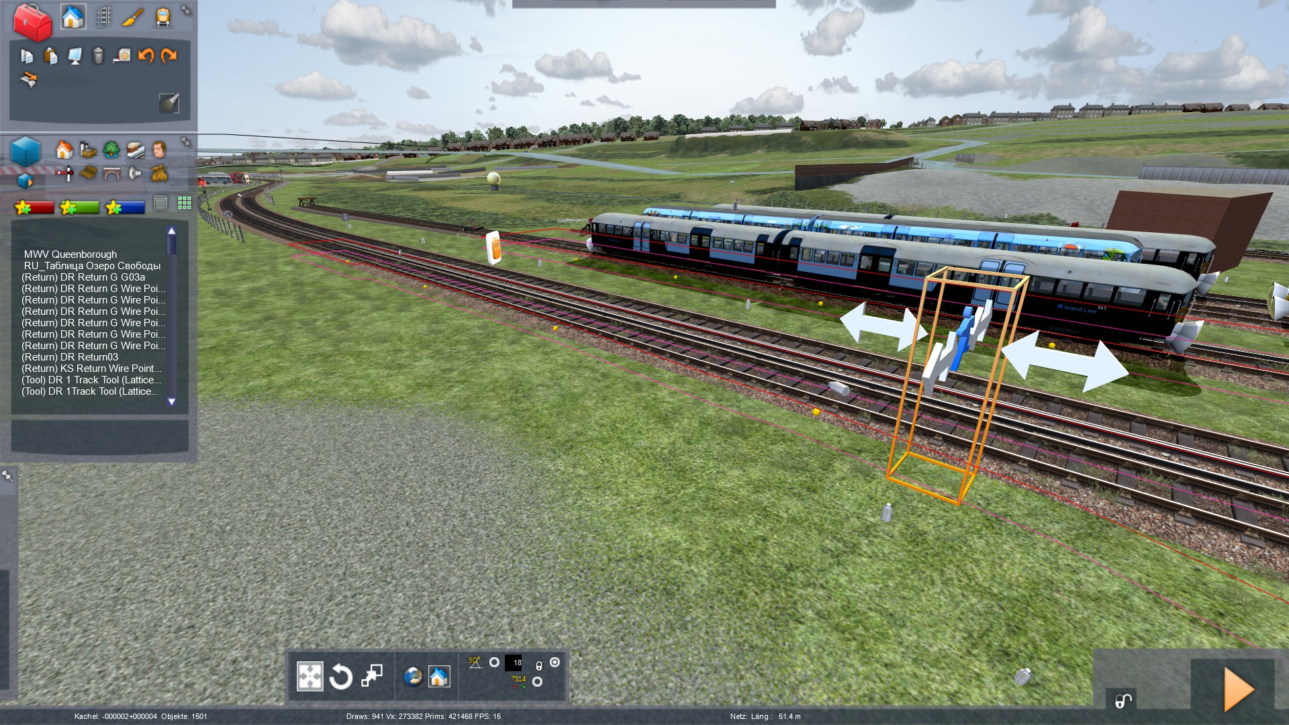The width and height of the screenshot is (1289, 725).
Task: Click the orange play scenario button
Action: tap(1239, 689)
